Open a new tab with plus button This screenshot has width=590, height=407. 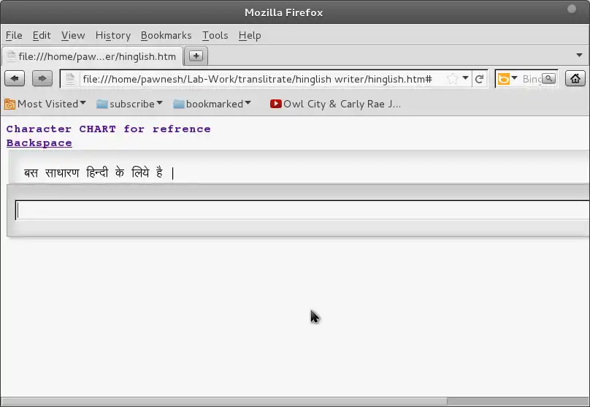[x=196, y=56]
